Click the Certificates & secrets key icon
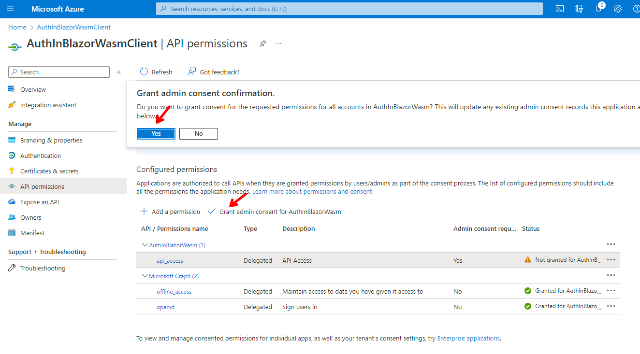Image resolution: width=640 pixels, height=354 pixels. coord(12,171)
